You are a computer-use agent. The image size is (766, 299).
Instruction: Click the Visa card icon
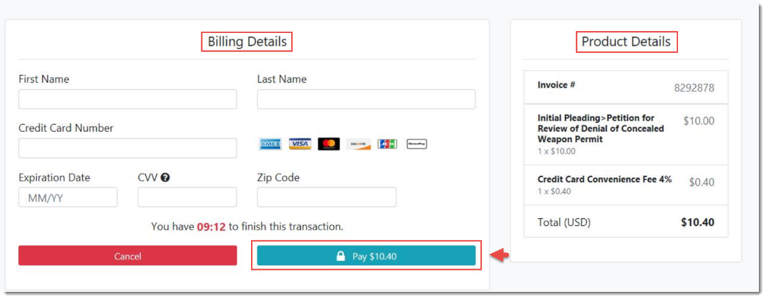[x=300, y=144]
